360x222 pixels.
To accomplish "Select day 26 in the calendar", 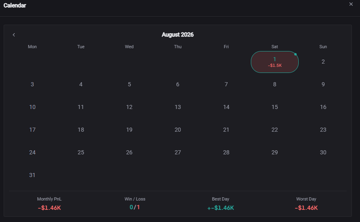I will [x=129, y=153].
